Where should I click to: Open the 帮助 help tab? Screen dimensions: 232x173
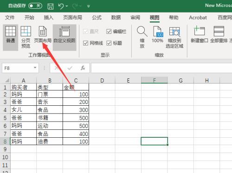174,18
